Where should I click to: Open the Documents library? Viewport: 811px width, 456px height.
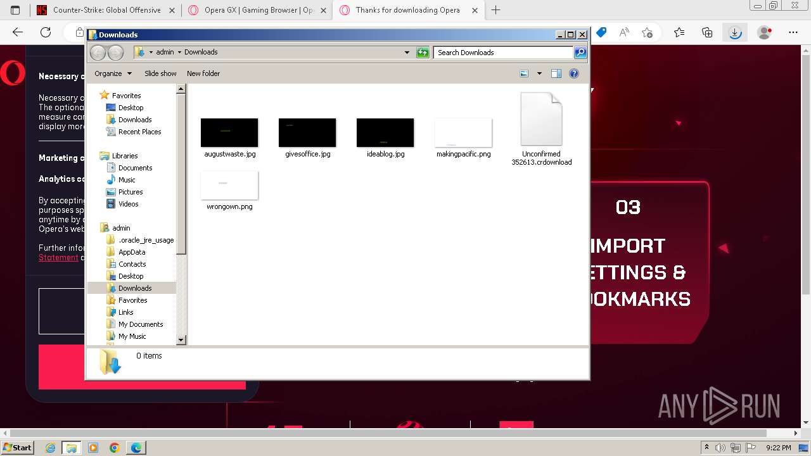pyautogui.click(x=135, y=168)
